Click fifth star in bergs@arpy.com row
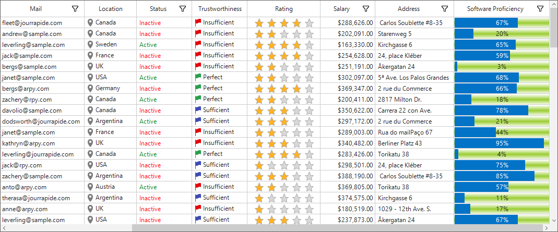 (x=309, y=89)
